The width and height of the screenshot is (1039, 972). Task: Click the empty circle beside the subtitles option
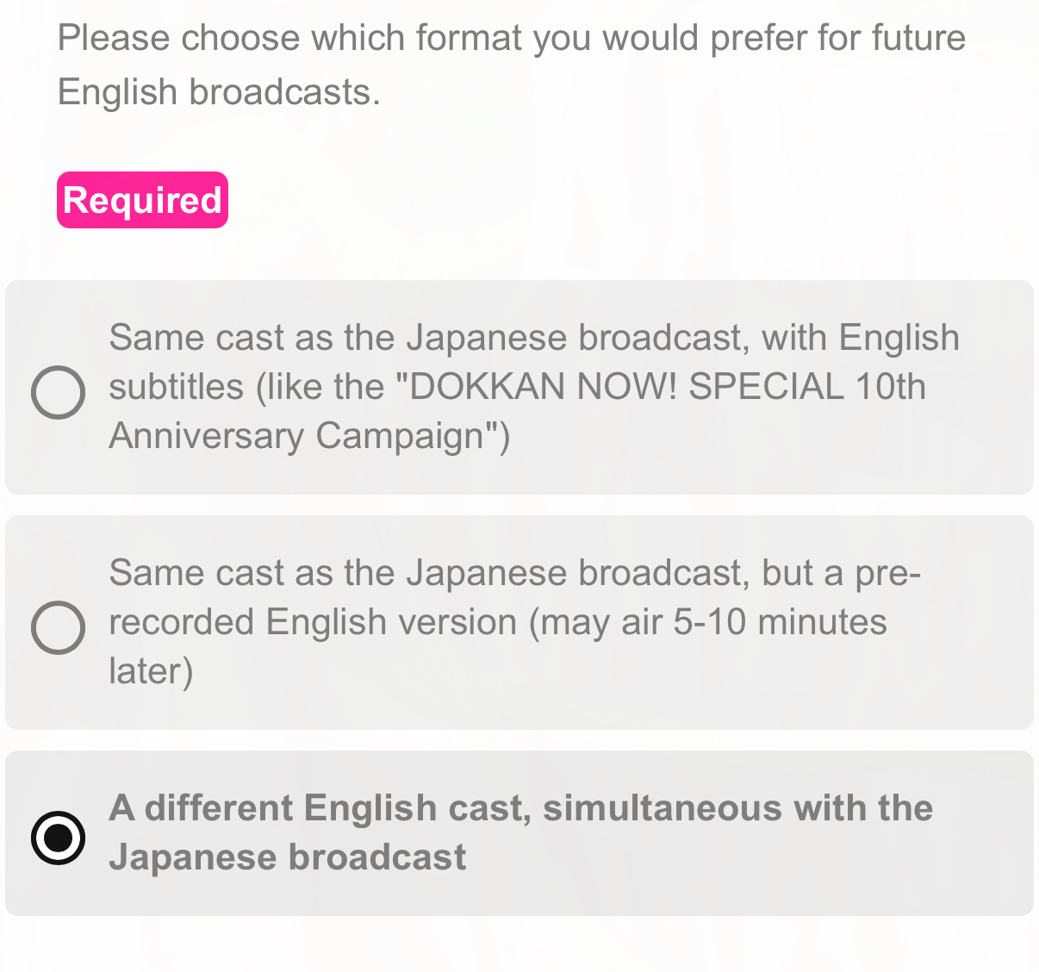[x=58, y=392]
